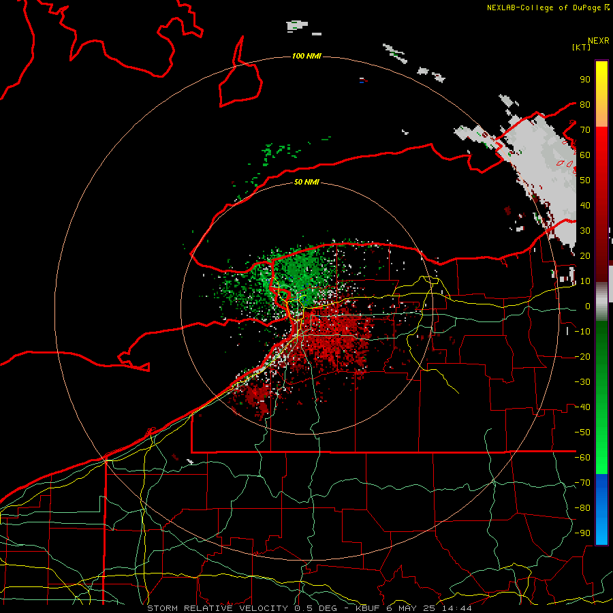Click the 0 value on the velocity scale
The image size is (613, 613).
[x=588, y=306]
